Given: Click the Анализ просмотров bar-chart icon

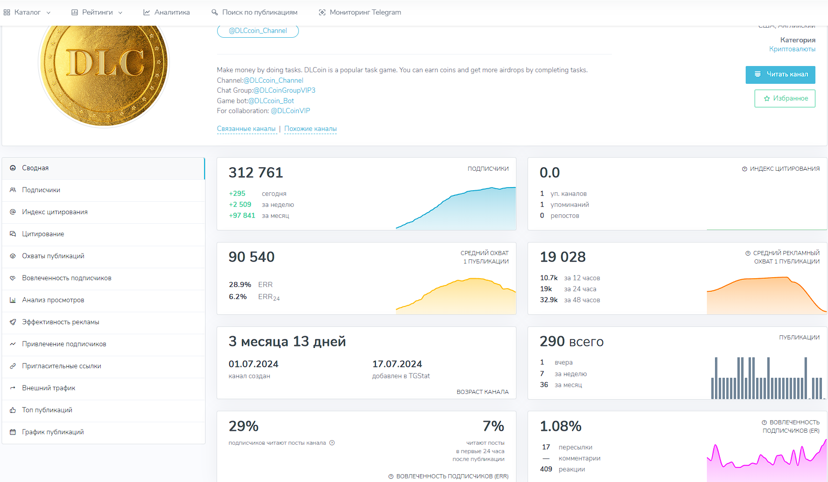Looking at the screenshot, I should coord(13,300).
